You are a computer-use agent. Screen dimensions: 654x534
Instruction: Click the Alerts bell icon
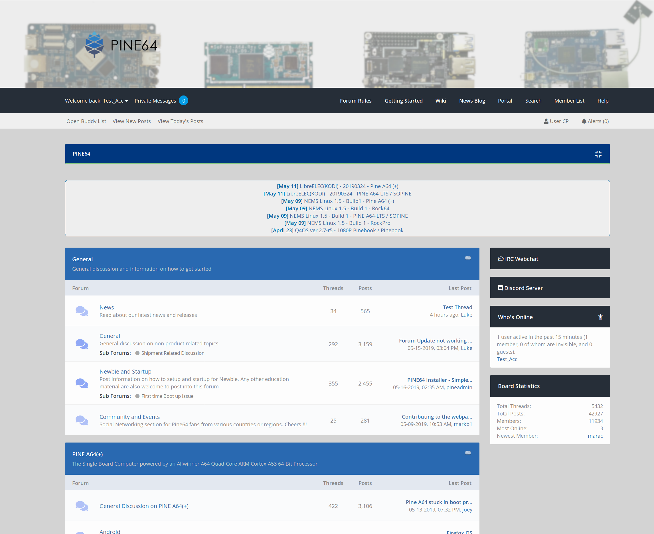[584, 121]
